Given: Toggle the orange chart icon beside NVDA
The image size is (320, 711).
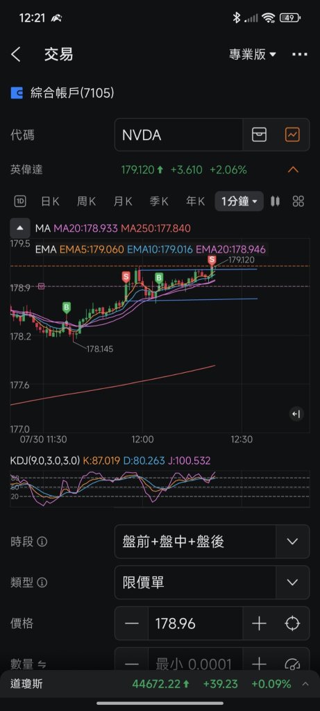Looking at the screenshot, I should tap(292, 135).
